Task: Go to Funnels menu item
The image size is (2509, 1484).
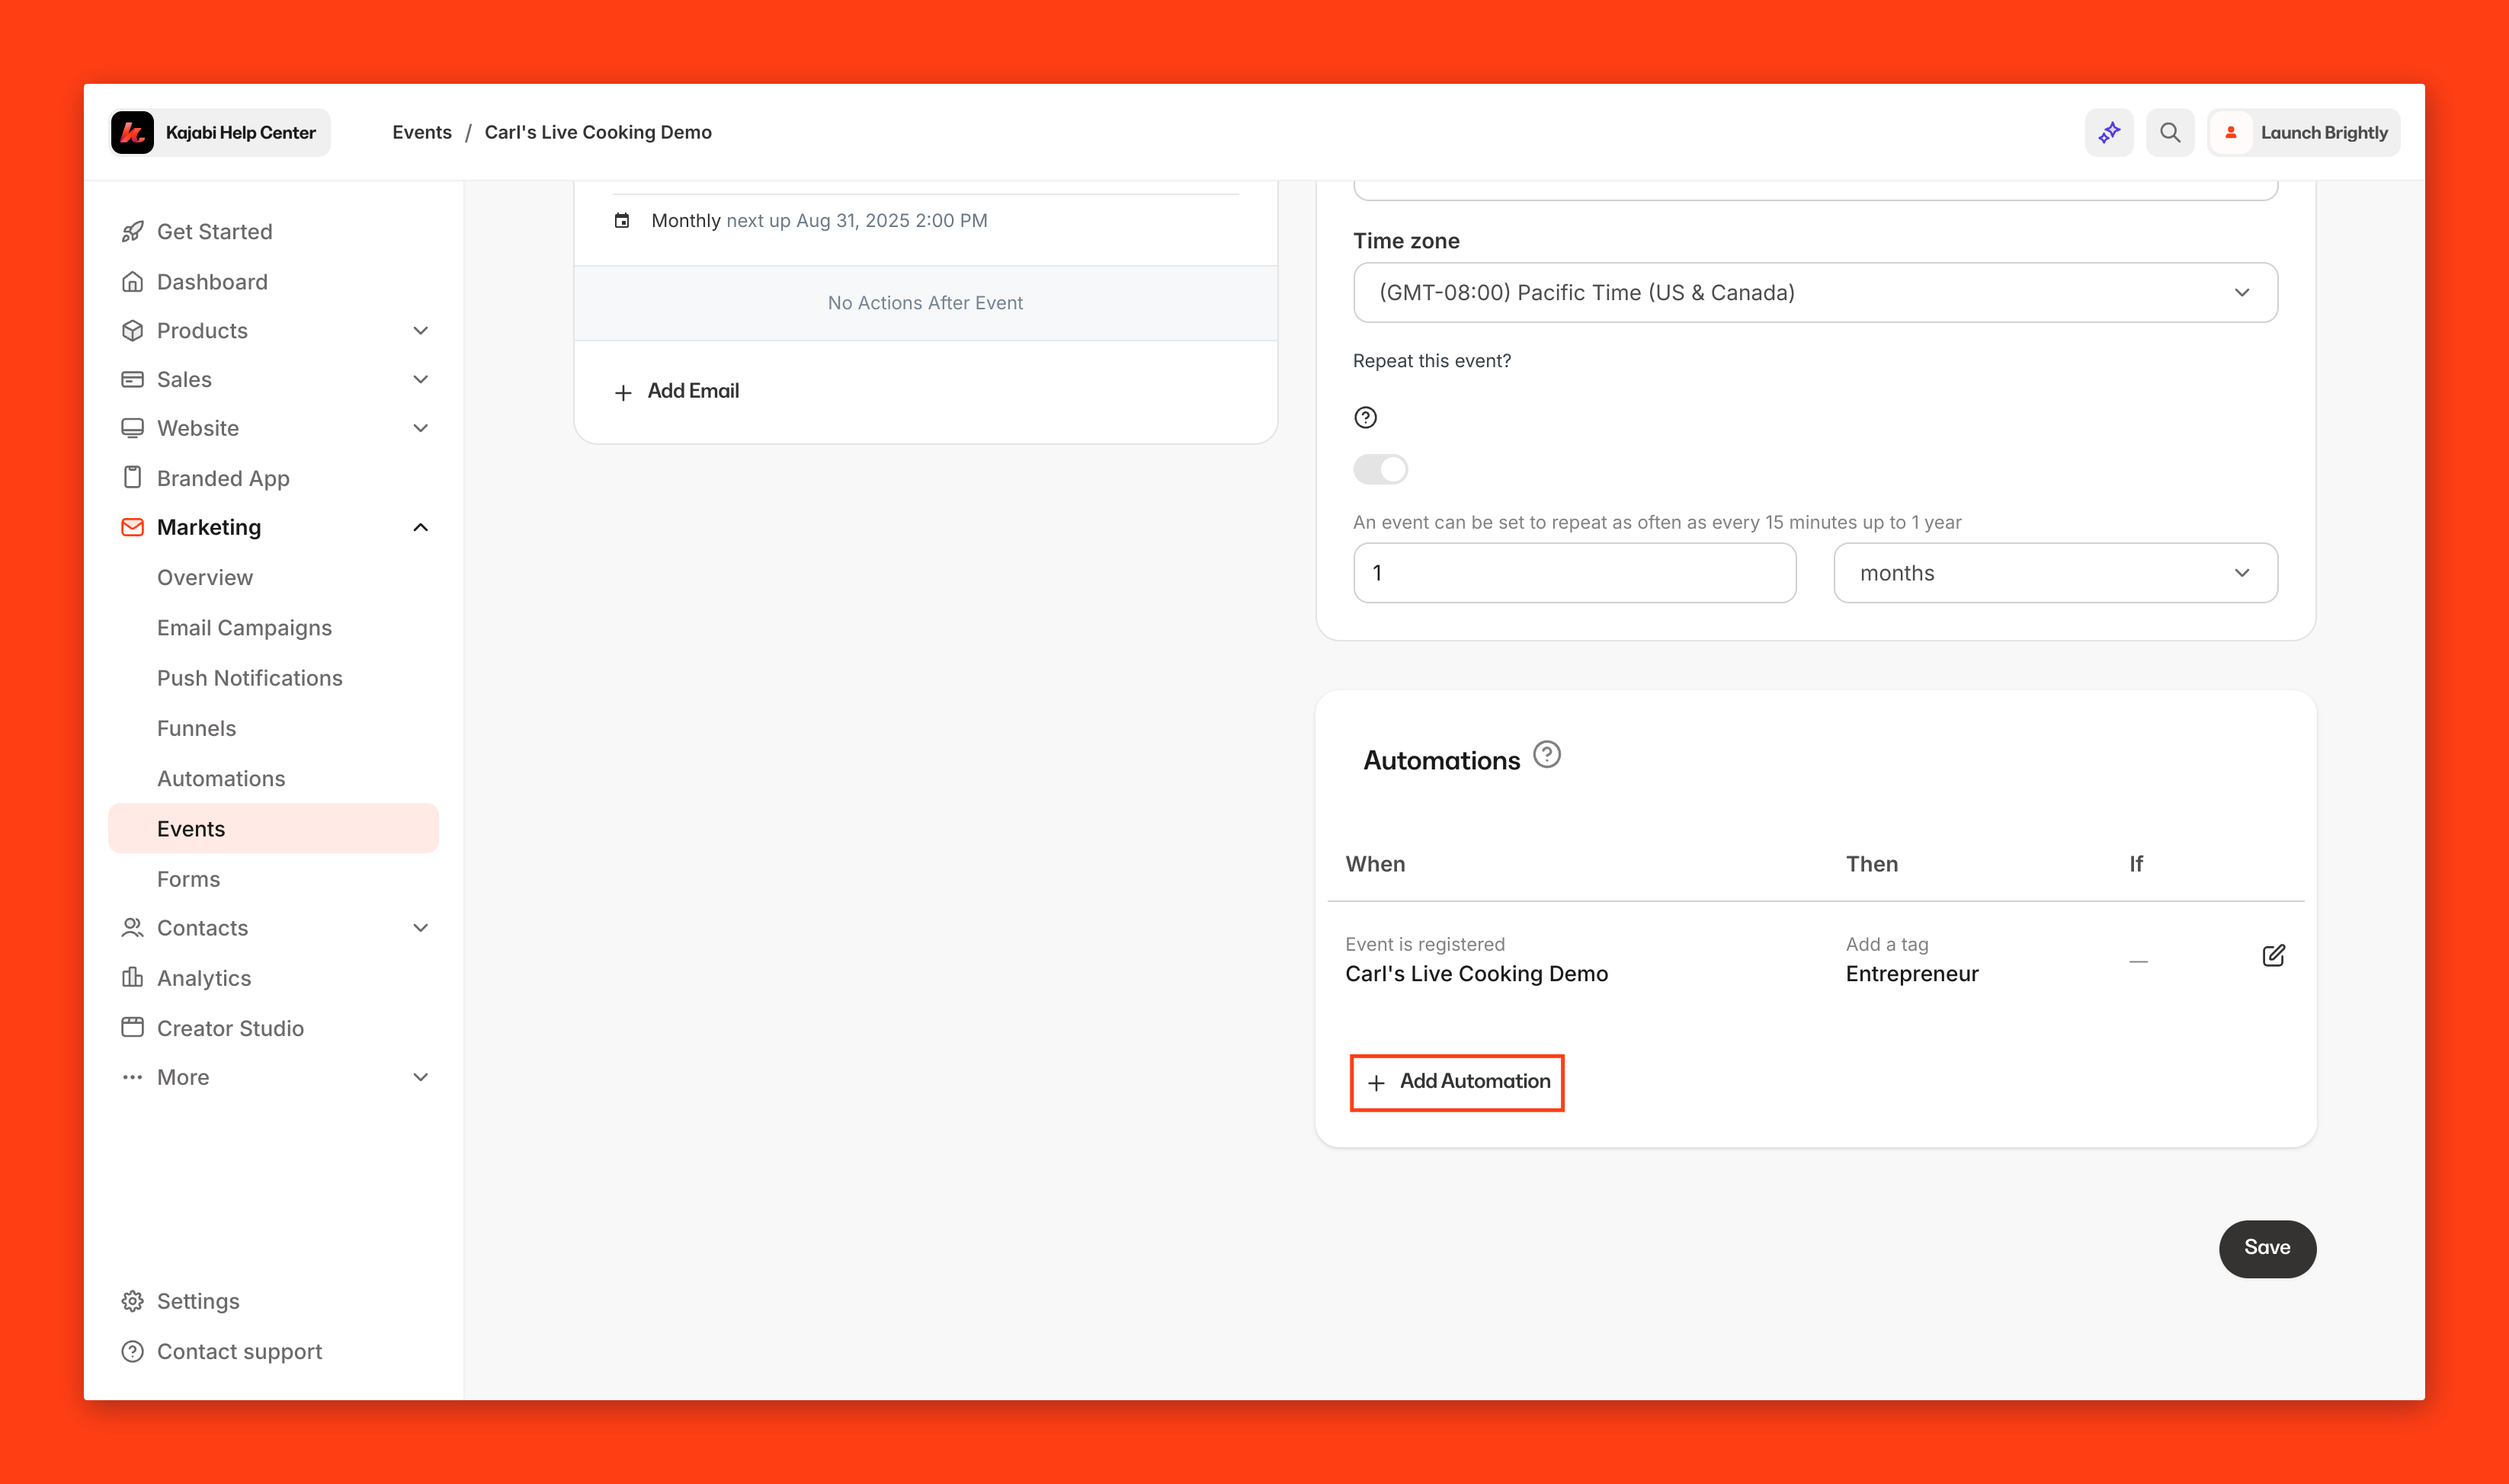Action: pos(196,728)
